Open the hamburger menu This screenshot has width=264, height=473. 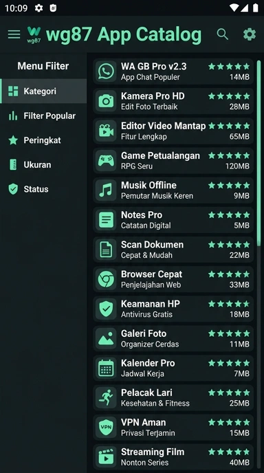pos(14,34)
